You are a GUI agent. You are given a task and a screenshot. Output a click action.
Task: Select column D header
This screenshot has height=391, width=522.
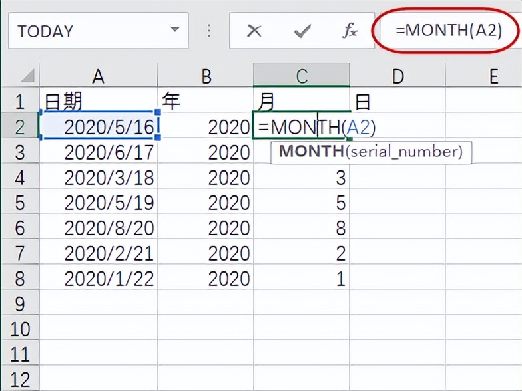point(397,76)
